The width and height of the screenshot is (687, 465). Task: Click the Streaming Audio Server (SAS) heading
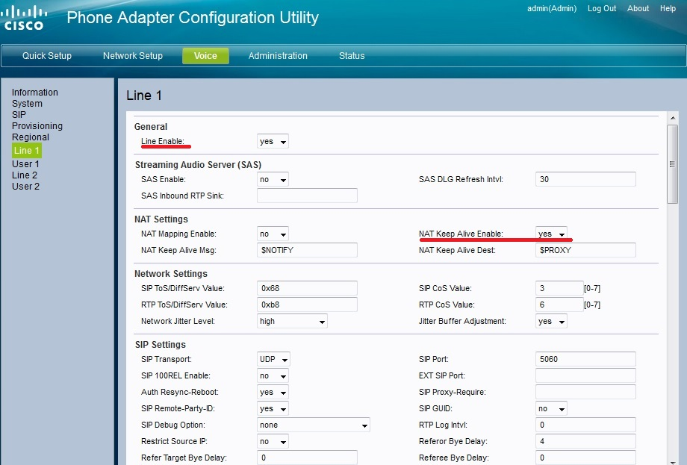(198, 165)
